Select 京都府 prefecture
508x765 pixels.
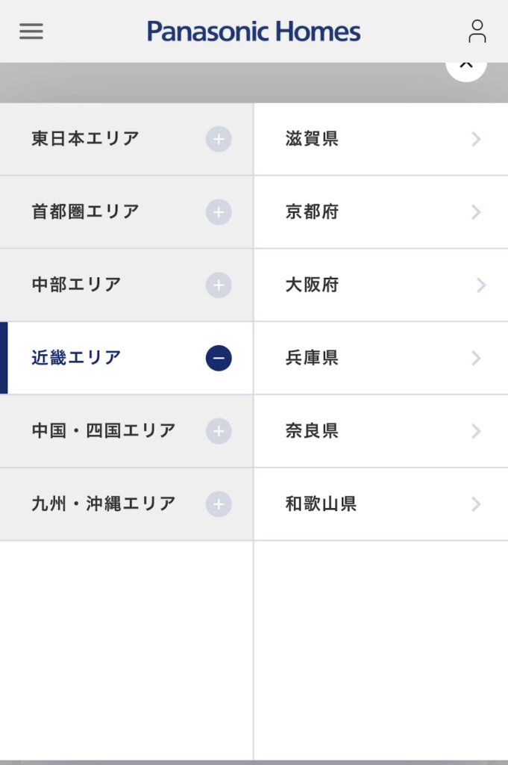pyautogui.click(x=312, y=212)
